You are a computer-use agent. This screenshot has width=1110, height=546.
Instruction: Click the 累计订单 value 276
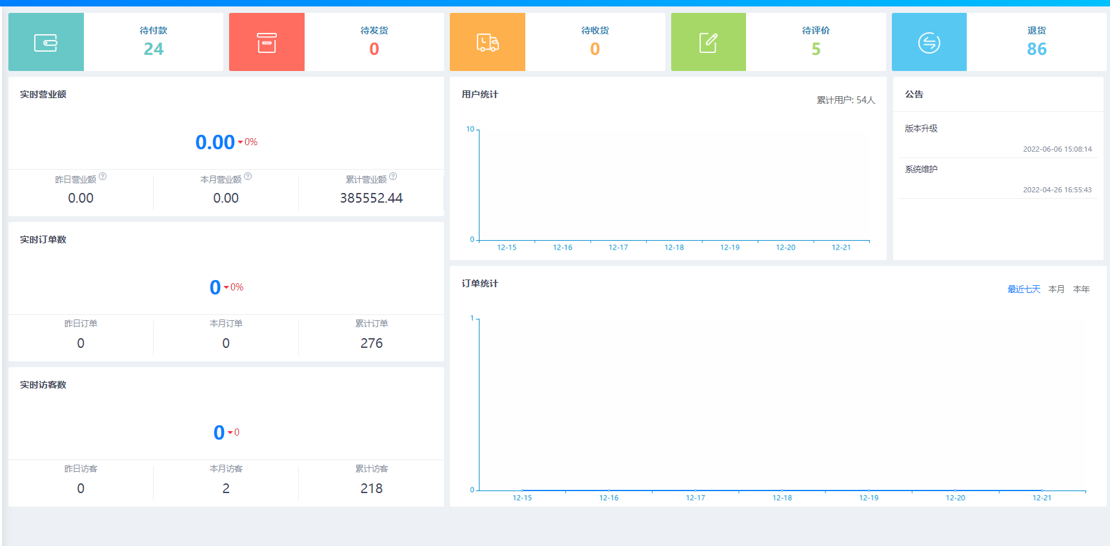(x=372, y=343)
